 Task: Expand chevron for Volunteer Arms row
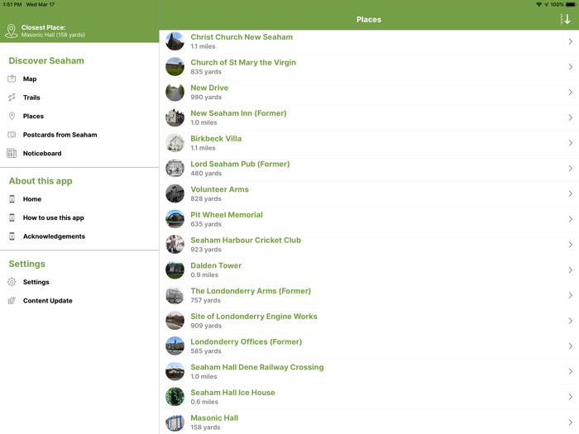tap(571, 193)
